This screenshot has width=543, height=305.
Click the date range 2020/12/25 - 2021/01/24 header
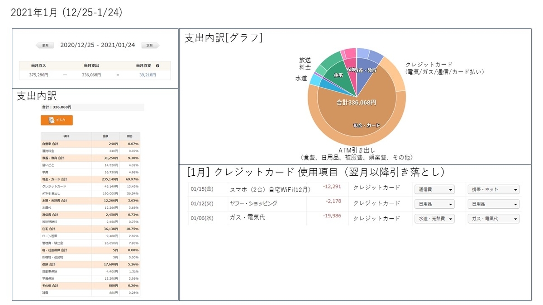(98, 45)
